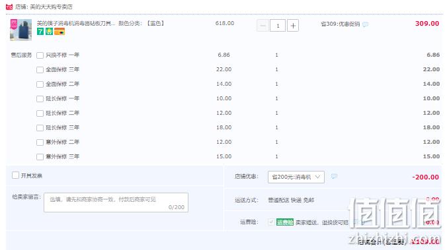Toggle the 运费险 shipping insurance checkbox
Screen dimensions: 447x250
click(271, 222)
